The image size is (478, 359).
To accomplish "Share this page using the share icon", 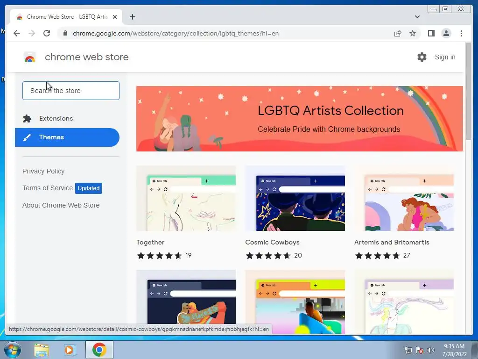I will [x=398, y=33].
